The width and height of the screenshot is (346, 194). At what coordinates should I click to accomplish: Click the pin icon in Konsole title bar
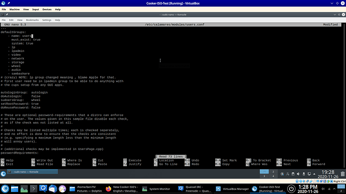pos(7,14)
